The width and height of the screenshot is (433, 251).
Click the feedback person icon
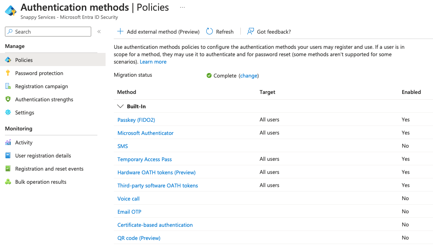pyautogui.click(x=251, y=32)
